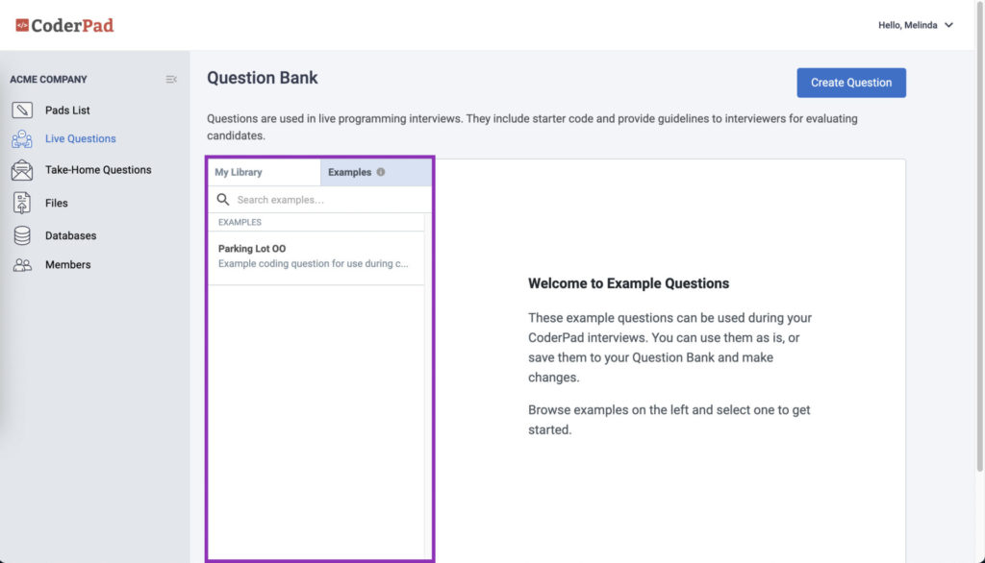Click the Take-Home Questions envelope icon

[22, 170]
